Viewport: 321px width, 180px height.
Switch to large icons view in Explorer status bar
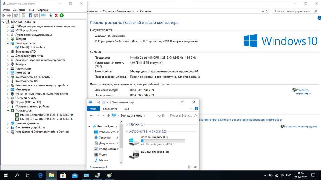coord(195,167)
